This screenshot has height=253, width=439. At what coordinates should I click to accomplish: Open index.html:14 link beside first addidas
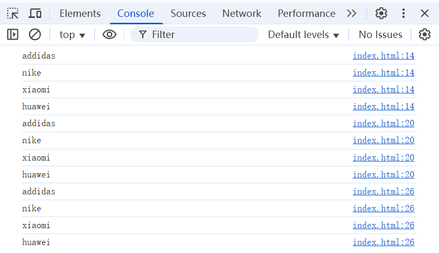pos(383,56)
